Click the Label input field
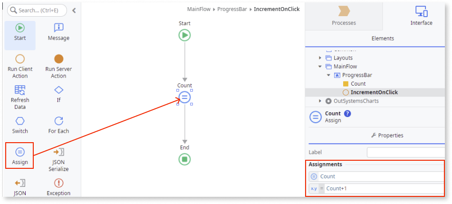This screenshot has width=452, height=204. coord(406,152)
